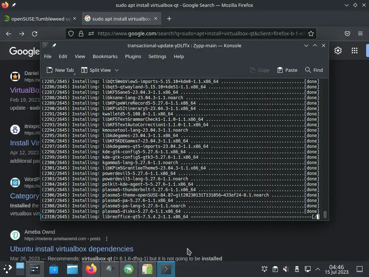This screenshot has height=277, width=369.
Task: Click the green animal-logo app icon in taskbar
Action: click(x=129, y=269)
